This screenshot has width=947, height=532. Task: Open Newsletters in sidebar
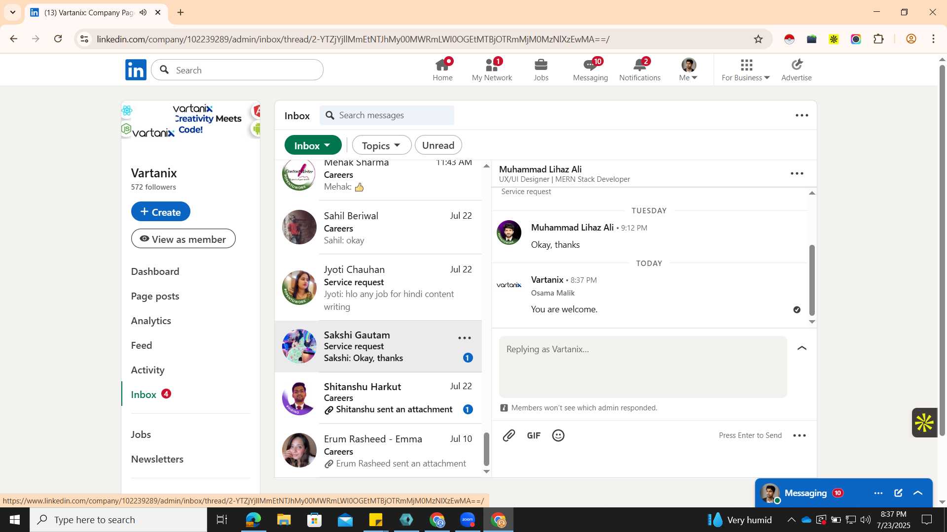[157, 459]
